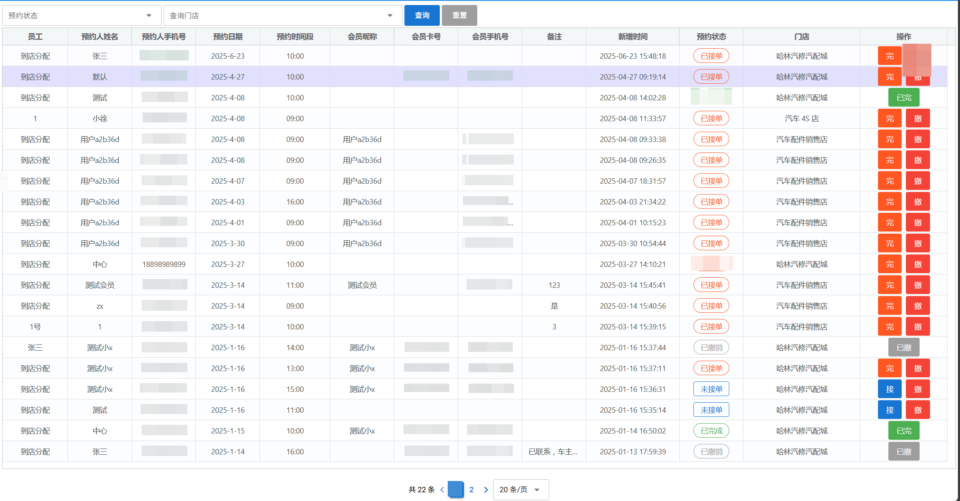Screen dimensions: 960x501
Task: Click the 查询 search button
Action: click(422, 15)
